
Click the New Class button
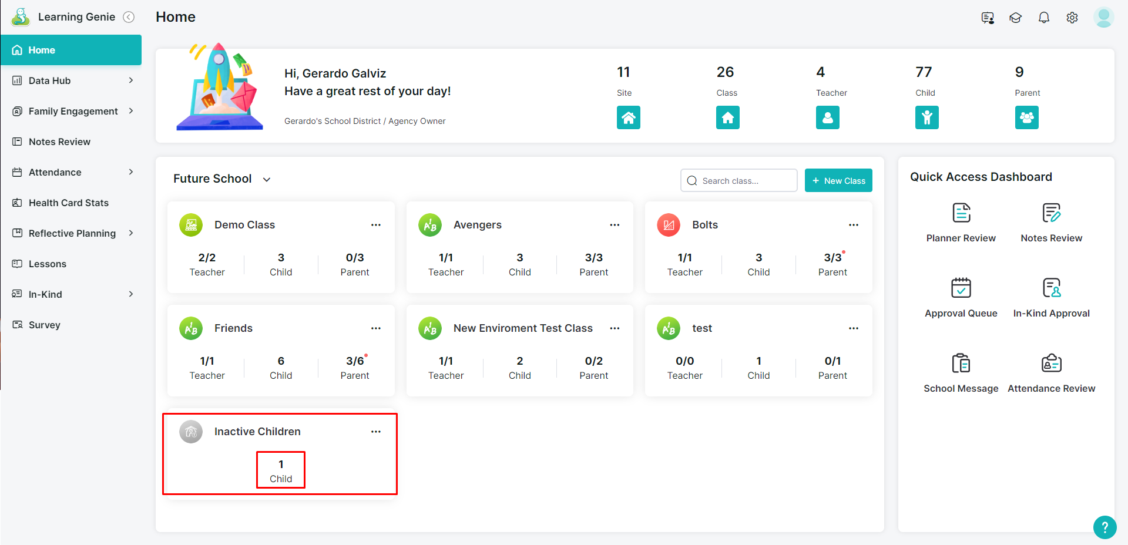coord(838,181)
